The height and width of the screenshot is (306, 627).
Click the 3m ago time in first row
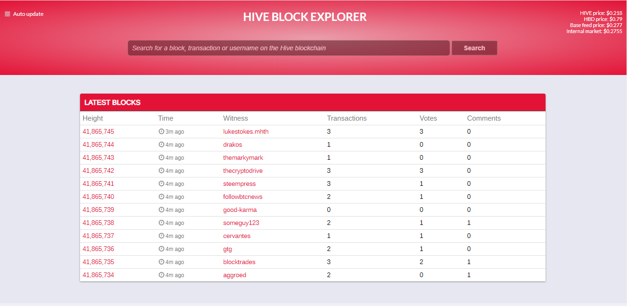pyautogui.click(x=175, y=132)
